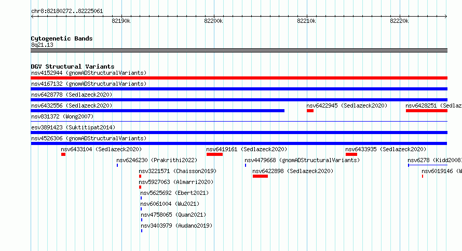Click blue marker under nsv4479668

246,165
